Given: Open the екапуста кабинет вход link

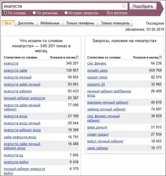Looking at the screenshot, I should [22, 130].
